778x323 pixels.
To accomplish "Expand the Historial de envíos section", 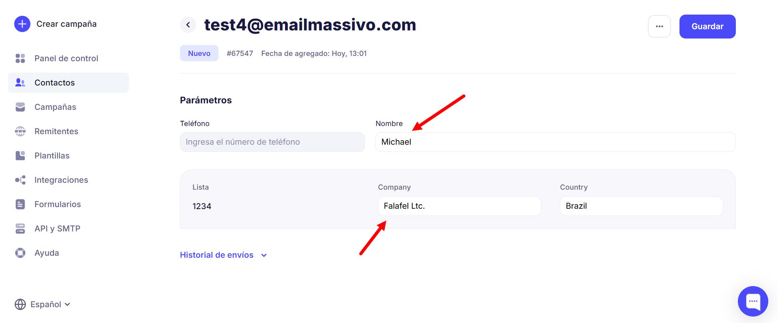I will tap(223, 255).
